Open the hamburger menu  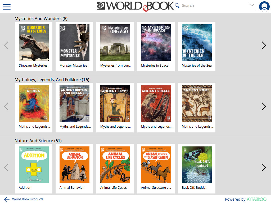pos(7,7)
